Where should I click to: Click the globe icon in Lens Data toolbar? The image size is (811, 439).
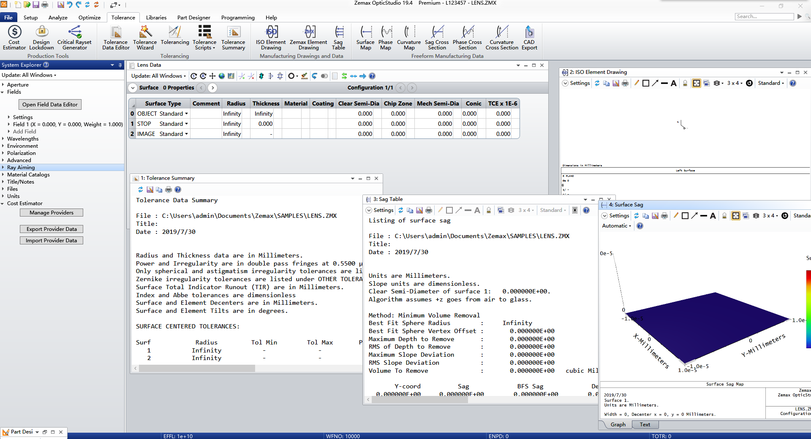click(x=222, y=76)
